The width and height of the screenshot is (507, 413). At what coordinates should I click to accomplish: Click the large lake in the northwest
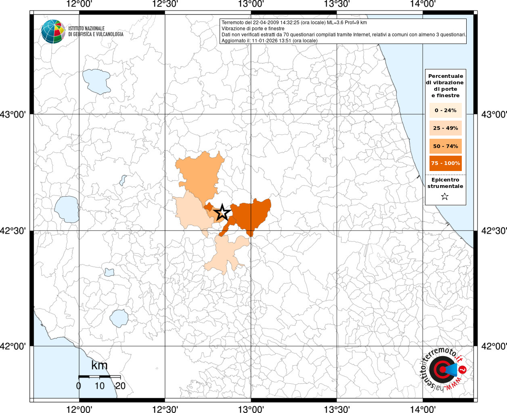click(x=96, y=81)
